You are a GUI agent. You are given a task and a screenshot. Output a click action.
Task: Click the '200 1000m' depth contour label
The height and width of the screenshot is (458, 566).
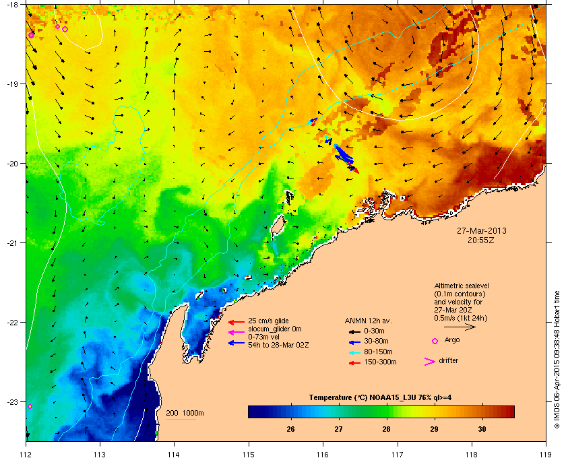click(185, 414)
